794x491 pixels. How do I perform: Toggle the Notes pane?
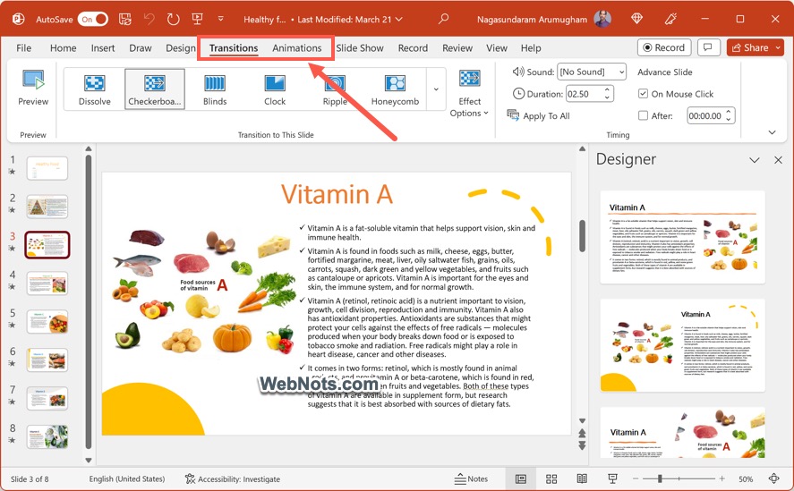(x=471, y=478)
